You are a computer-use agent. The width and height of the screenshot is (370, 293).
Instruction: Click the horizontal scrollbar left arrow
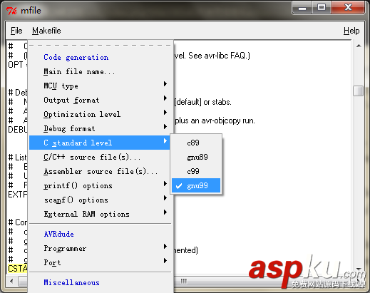tap(11, 282)
